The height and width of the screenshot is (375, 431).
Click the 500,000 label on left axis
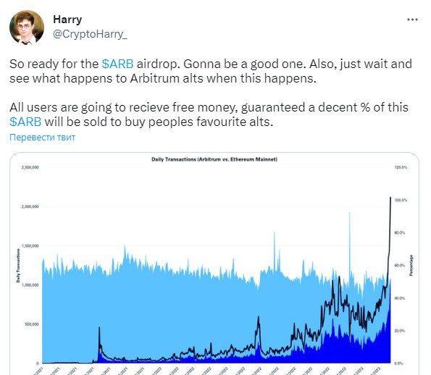32,324
